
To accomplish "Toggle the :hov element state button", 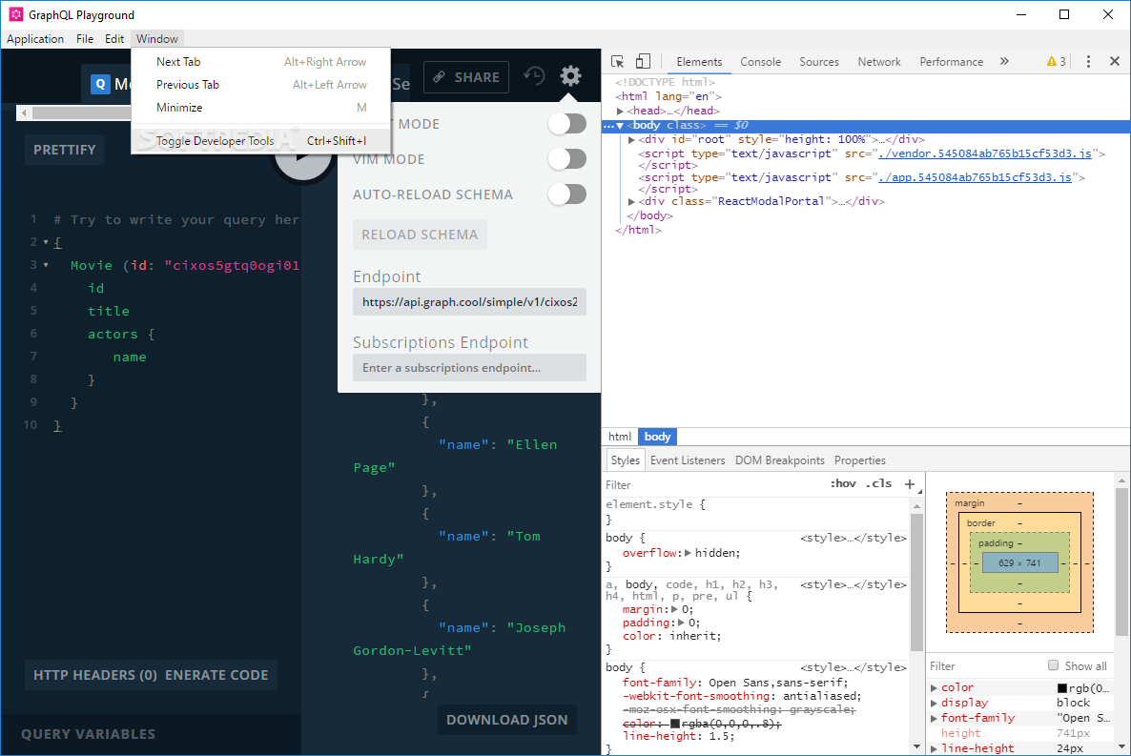I will click(842, 483).
